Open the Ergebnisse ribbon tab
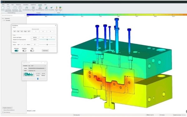The image size is (187, 117). coord(33,5)
